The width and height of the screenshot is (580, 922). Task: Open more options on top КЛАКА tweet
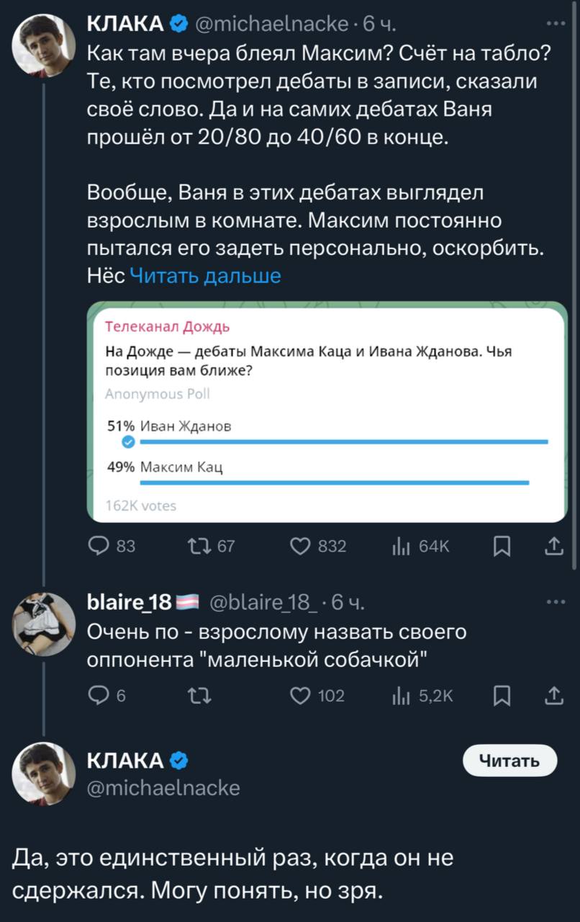556,23
